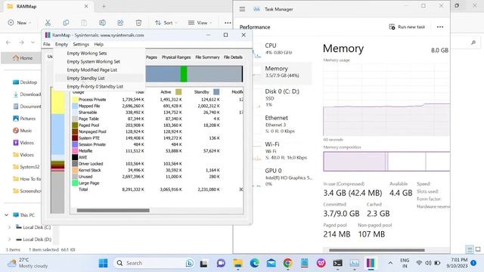Open Windows Start menu
Image resolution: width=484 pixels, height=272 pixels.
tap(103, 263)
